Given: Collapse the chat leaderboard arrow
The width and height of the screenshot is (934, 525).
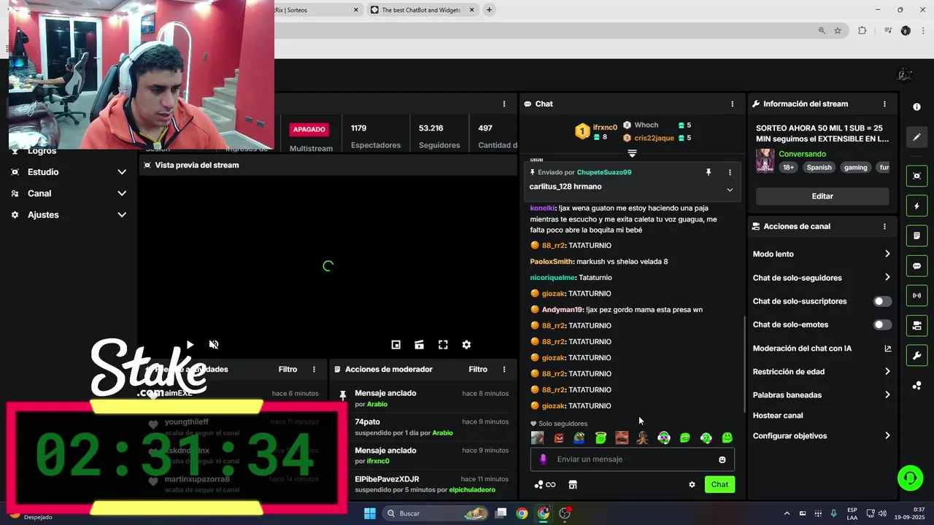Looking at the screenshot, I should point(633,153).
